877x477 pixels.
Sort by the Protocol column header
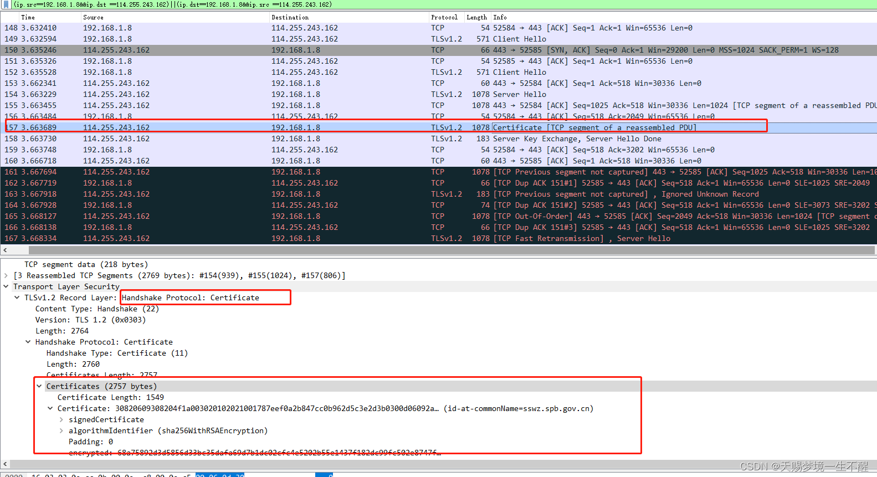pyautogui.click(x=444, y=17)
